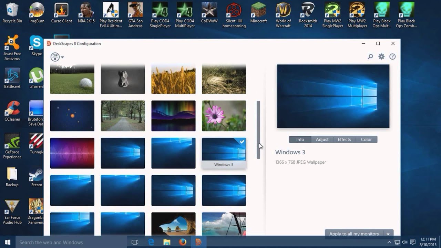This screenshot has height=248, width=441.
Task: Open the Play MW2 SinglePlayer shortcut
Action: tap(333, 15)
